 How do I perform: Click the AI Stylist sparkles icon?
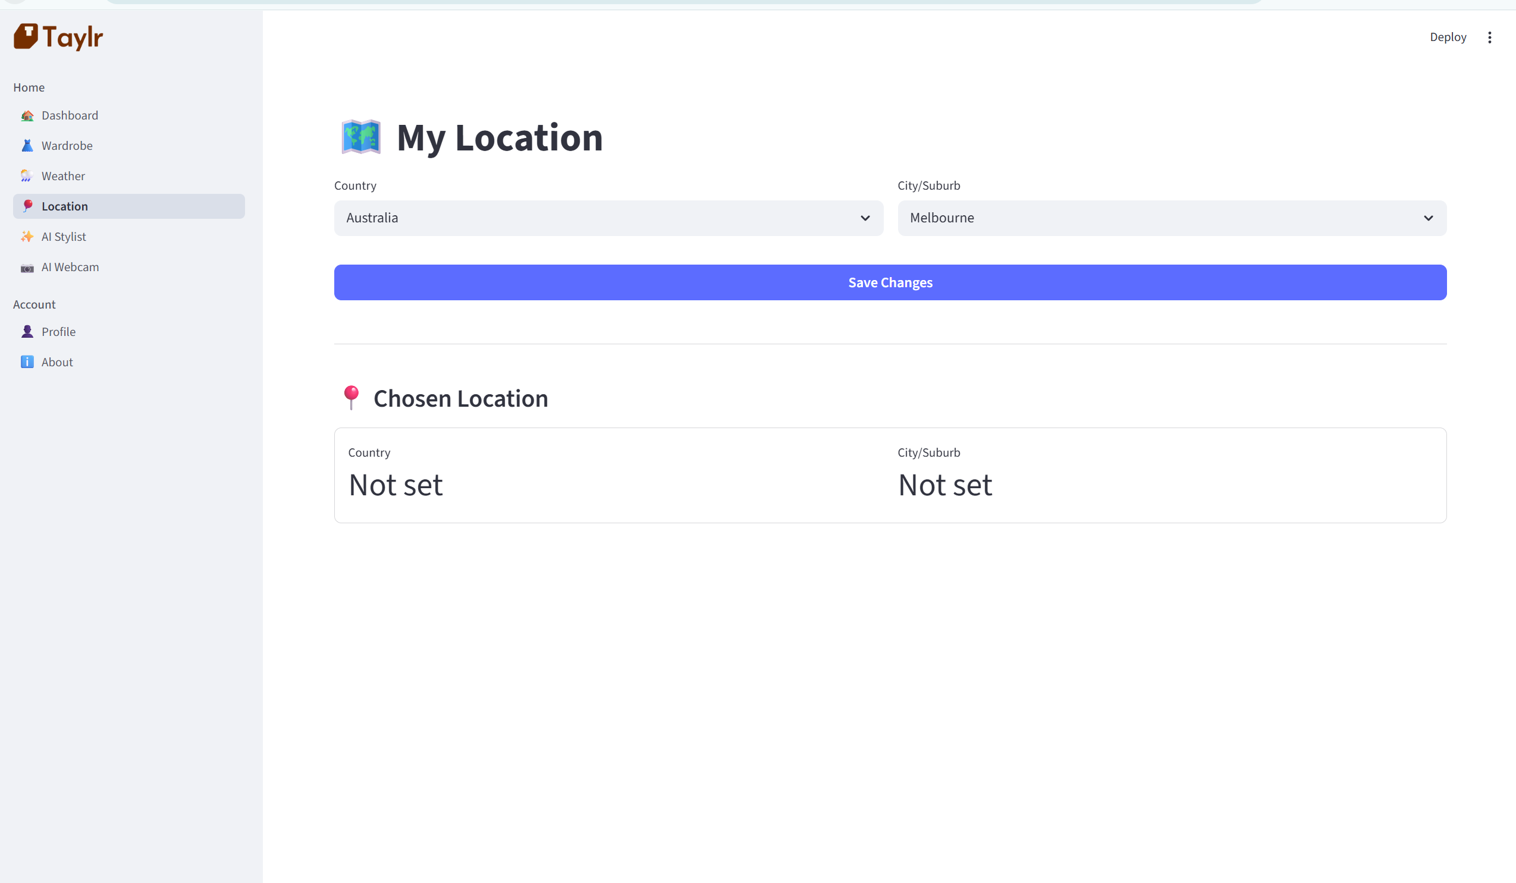pos(27,237)
